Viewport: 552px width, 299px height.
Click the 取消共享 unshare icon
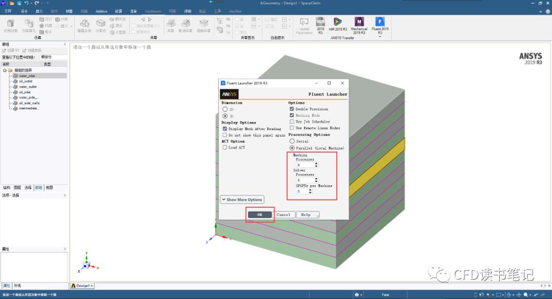[x=186, y=23]
